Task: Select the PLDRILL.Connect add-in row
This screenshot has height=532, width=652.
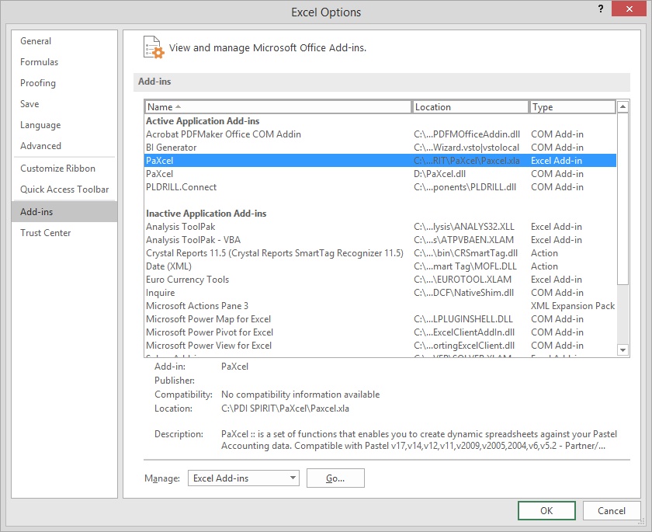Action: click(x=380, y=187)
